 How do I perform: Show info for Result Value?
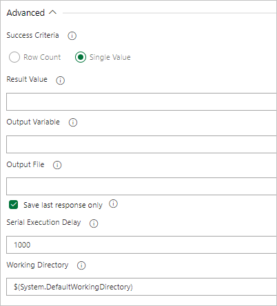(x=61, y=80)
